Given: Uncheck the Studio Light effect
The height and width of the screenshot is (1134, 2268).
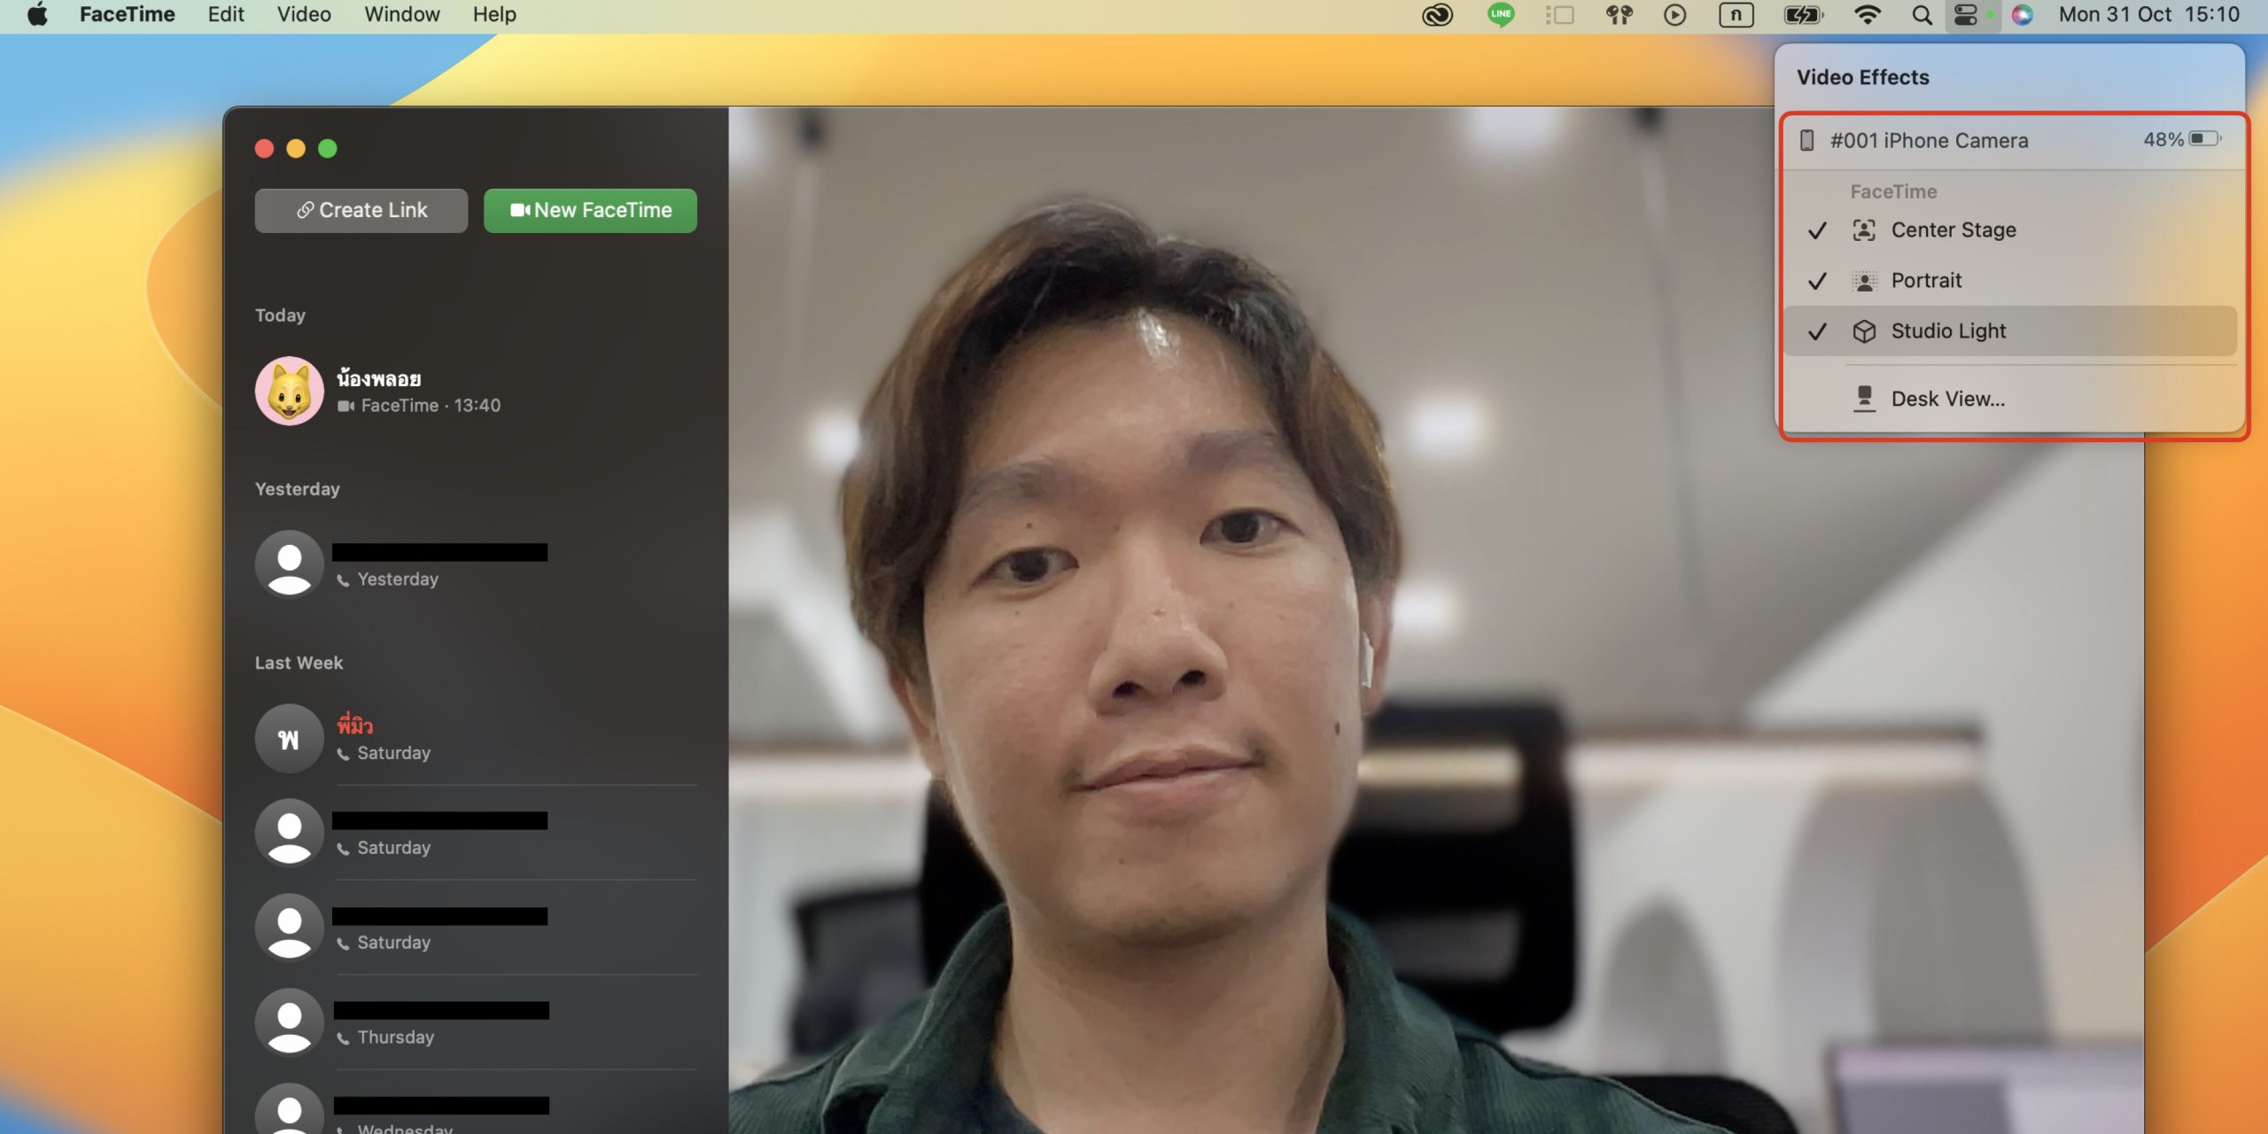Looking at the screenshot, I should point(1947,331).
